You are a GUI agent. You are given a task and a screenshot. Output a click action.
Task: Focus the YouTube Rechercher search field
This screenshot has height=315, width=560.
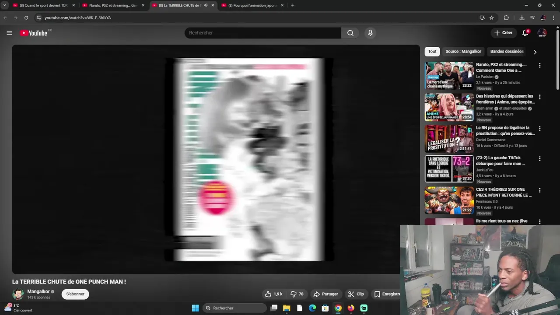point(263,33)
